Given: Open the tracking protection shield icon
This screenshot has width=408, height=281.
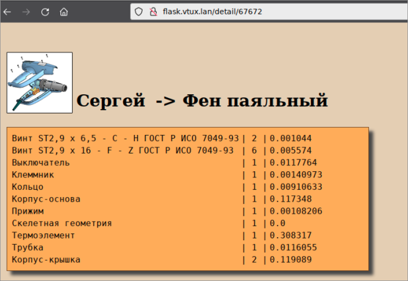Looking at the screenshot, I should click(138, 11).
